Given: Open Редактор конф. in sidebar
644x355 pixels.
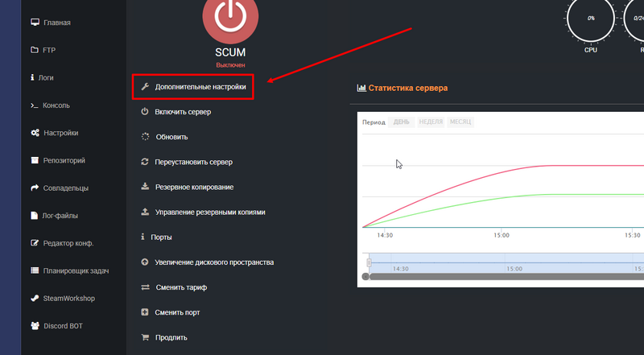Looking at the screenshot, I should point(68,243).
